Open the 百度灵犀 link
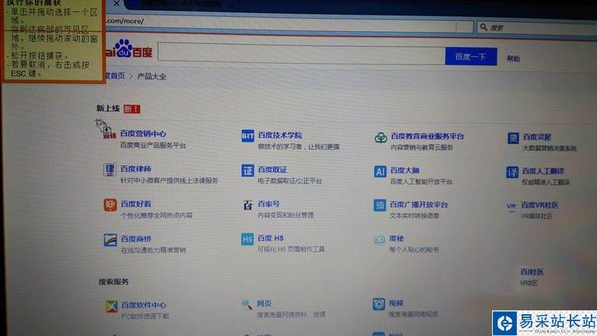Image resolution: width=597 pixels, height=336 pixels. (537, 137)
